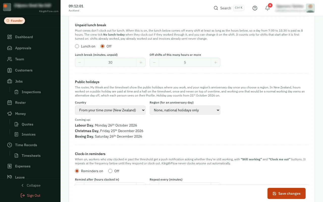323x202 pixels.
Task: Increase lunch break minutes
Action: 141,62
